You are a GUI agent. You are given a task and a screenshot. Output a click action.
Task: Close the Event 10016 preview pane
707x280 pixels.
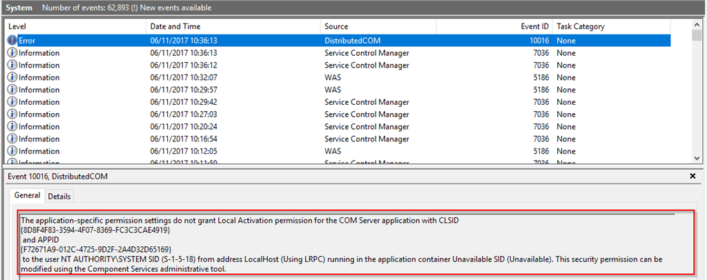tap(693, 177)
